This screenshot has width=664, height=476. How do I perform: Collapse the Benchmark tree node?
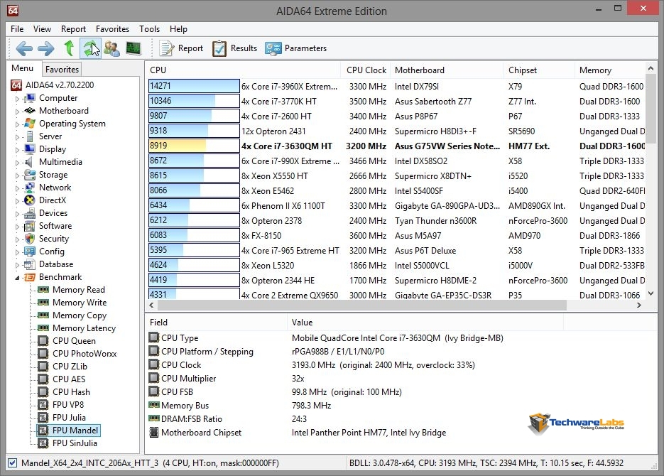(17, 278)
